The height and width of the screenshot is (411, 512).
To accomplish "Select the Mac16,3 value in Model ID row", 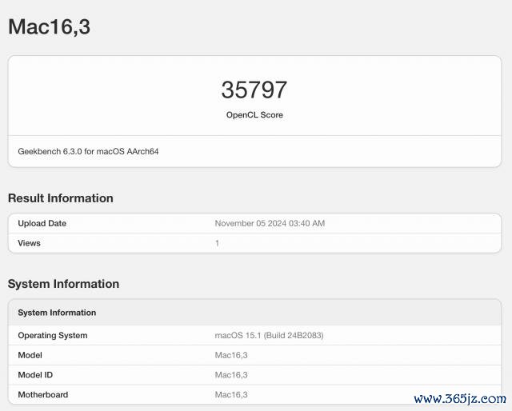I will click(231, 375).
